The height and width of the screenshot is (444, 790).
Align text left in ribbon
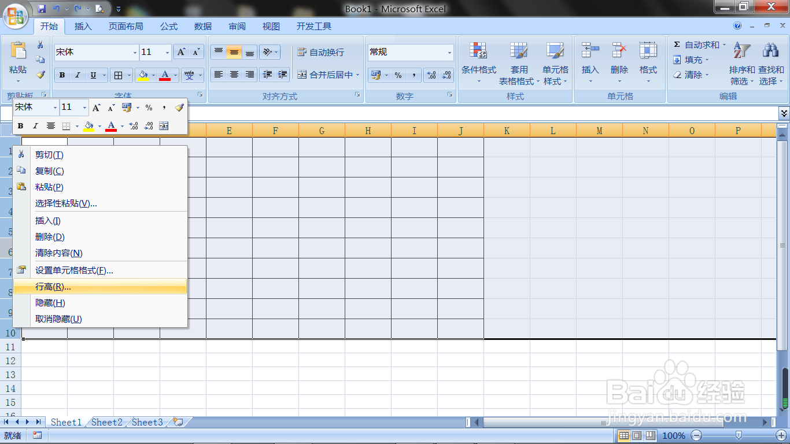[x=218, y=75]
